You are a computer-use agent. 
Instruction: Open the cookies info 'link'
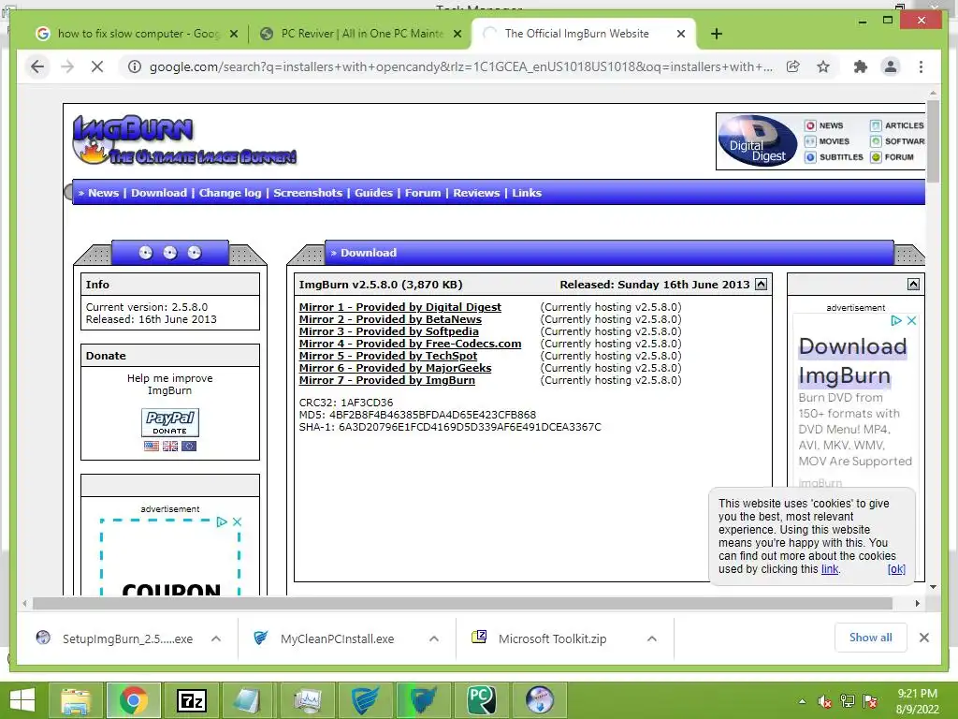pyautogui.click(x=830, y=569)
